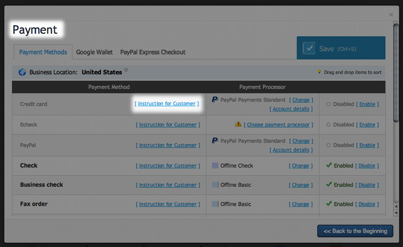The height and width of the screenshot is (247, 403).
Task: Click the Offline Check processor icon
Action: (215, 165)
